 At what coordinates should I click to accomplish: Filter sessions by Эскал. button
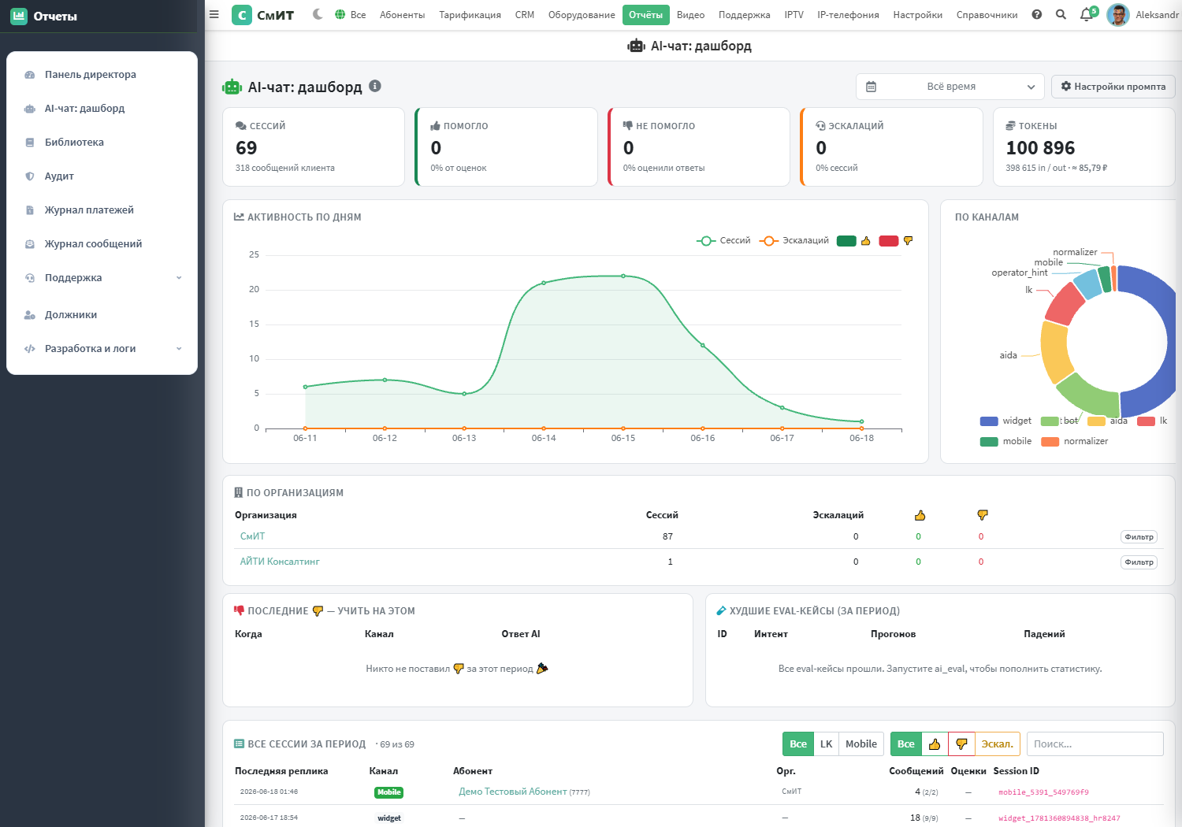click(997, 744)
